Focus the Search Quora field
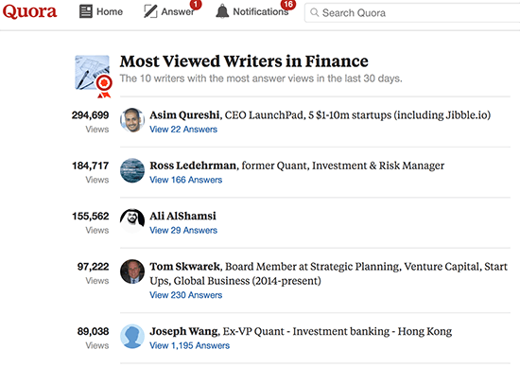This screenshot has width=520, height=367. [x=412, y=12]
